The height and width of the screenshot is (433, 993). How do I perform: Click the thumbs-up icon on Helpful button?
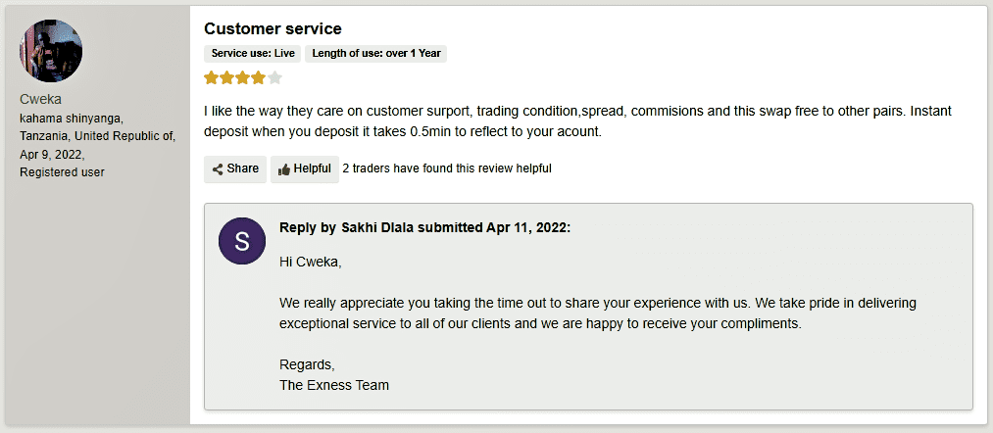[x=284, y=169]
